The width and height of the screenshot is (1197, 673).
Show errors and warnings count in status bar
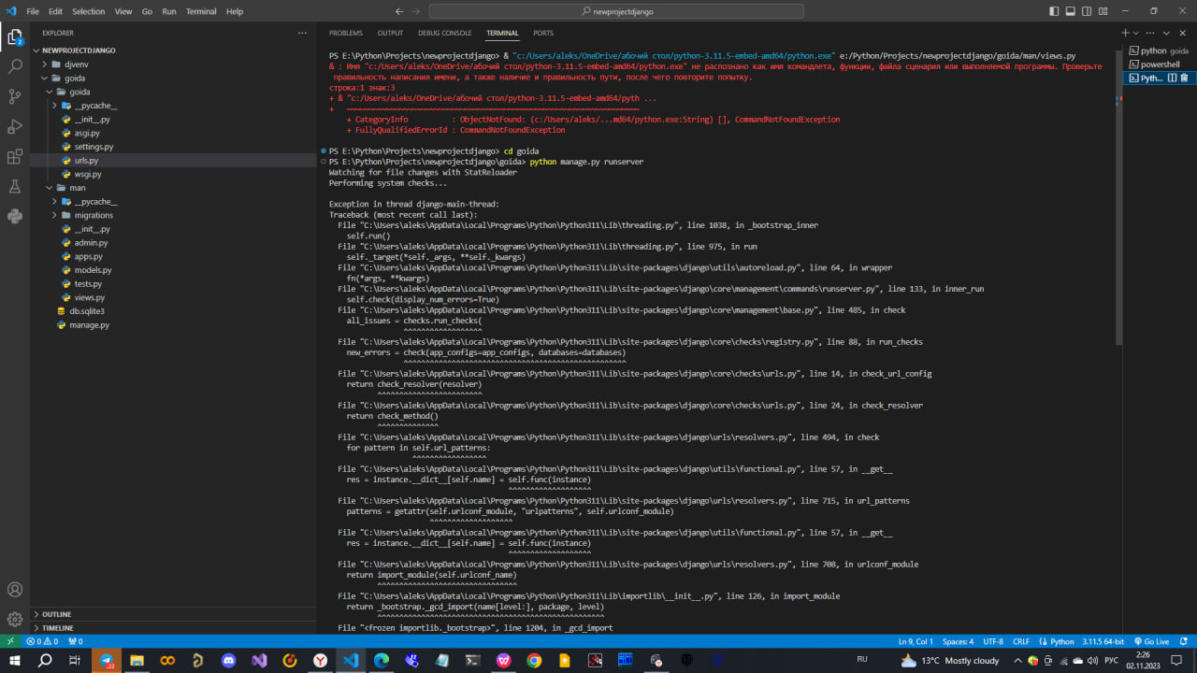pos(42,641)
